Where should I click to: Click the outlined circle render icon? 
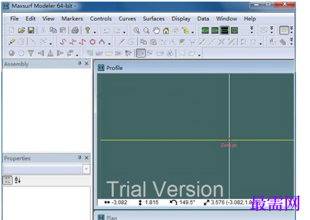[21, 53]
